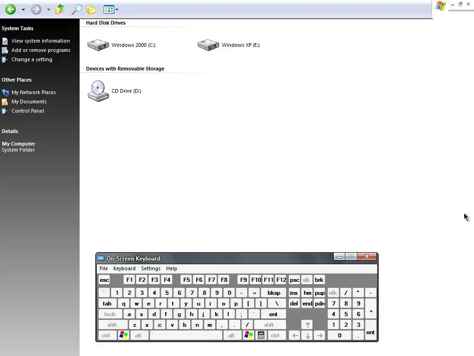Click the brk break key
The image size is (474, 356).
click(x=319, y=280)
